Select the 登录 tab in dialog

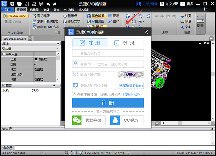[x=126, y=43]
